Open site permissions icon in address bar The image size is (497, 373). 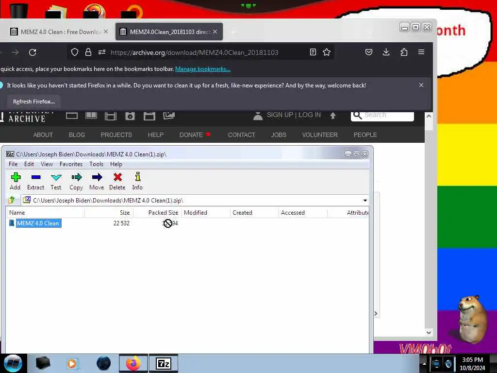click(102, 52)
